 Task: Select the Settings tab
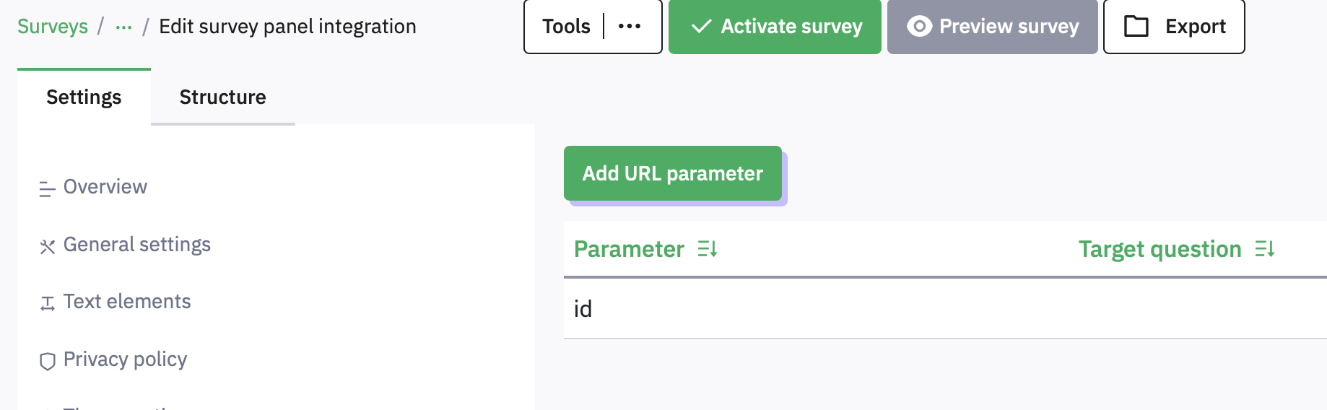(84, 97)
